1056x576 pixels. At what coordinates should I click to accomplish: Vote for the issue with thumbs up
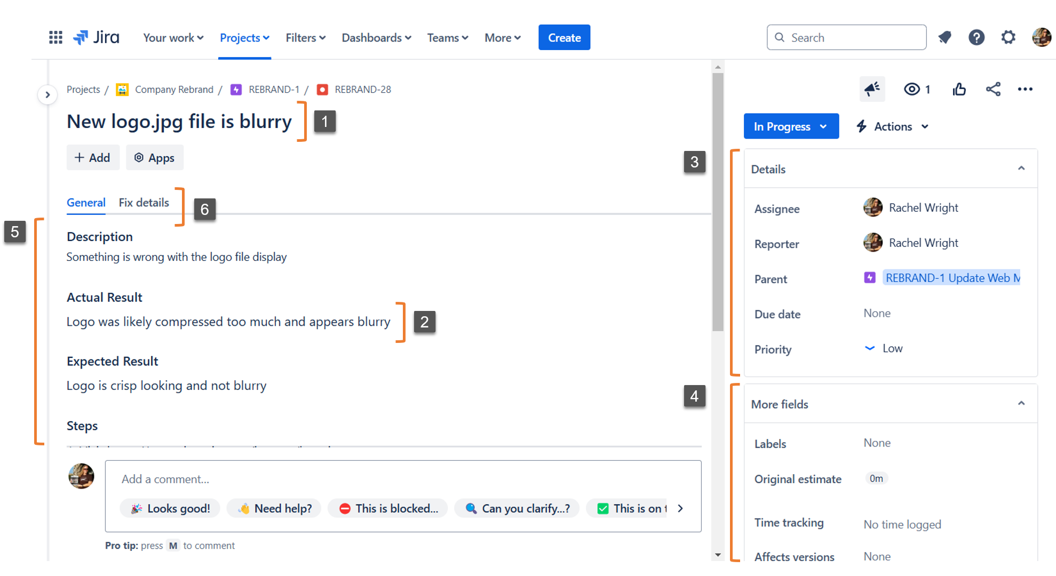point(959,89)
